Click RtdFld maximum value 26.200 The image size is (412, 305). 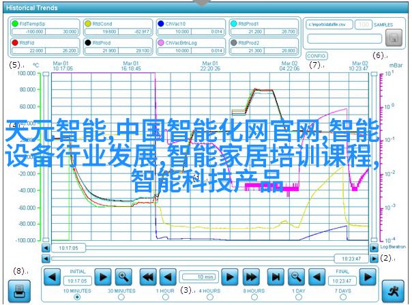tap(61, 50)
